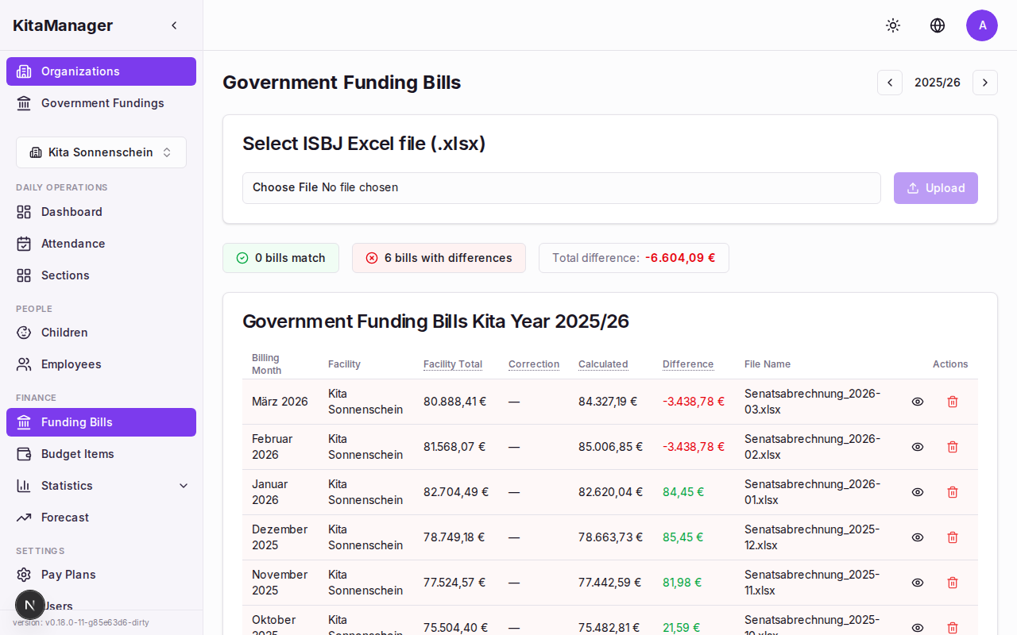Sort bills by the Difference column

pos(688,364)
